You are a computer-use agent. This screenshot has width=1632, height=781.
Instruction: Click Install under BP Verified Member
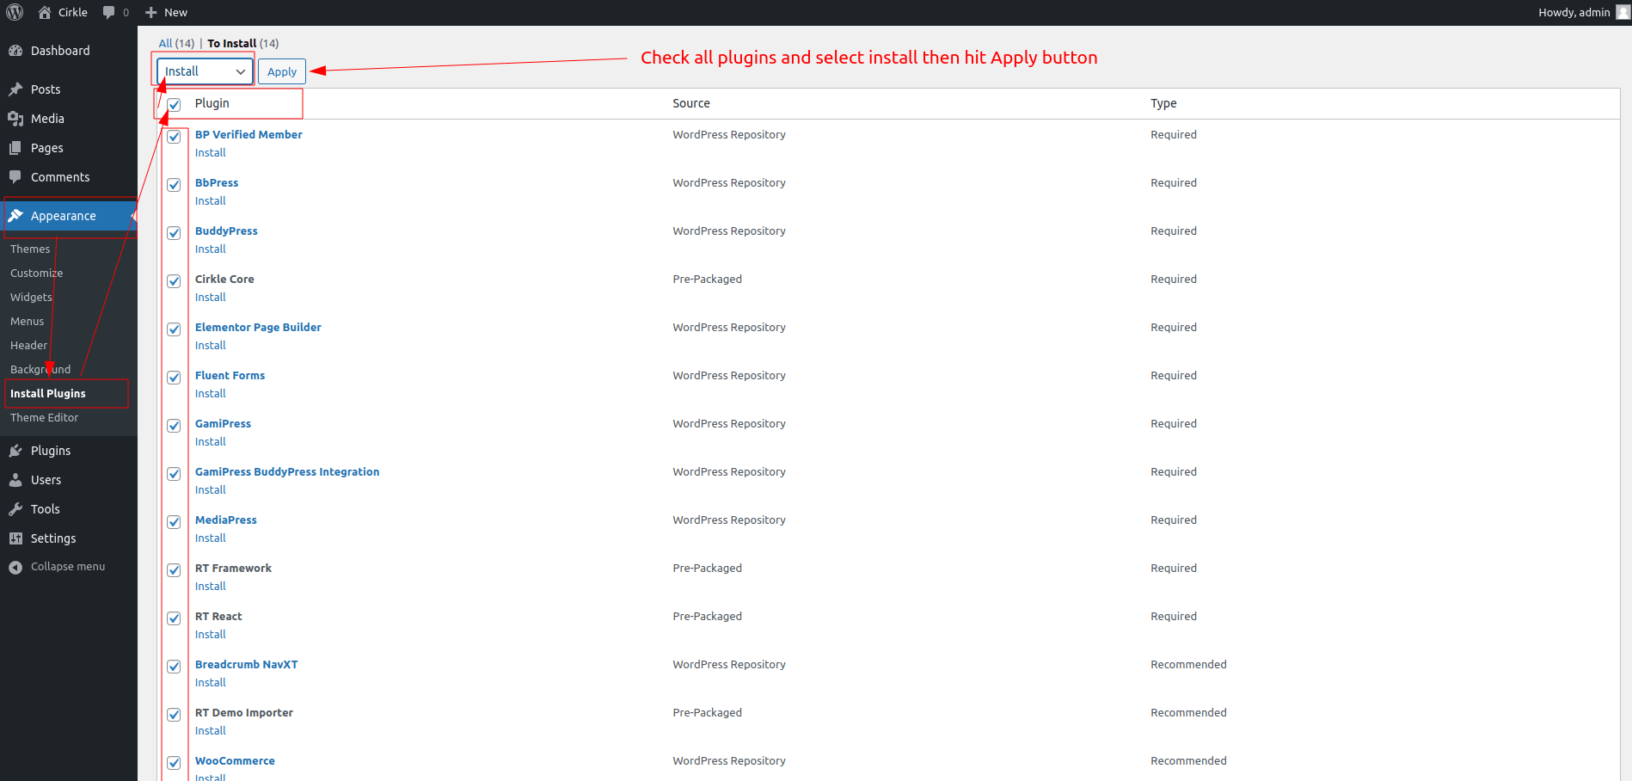pos(211,152)
